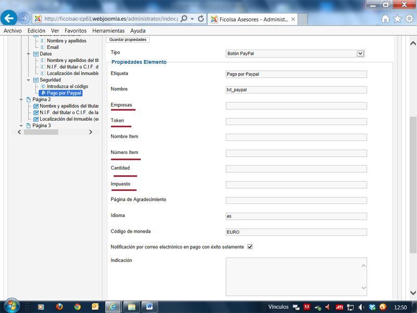Open the Edición menu

(36, 31)
